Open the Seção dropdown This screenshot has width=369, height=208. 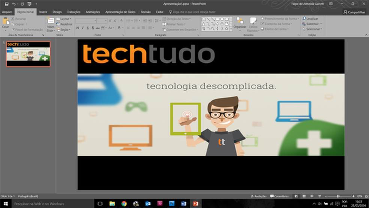[64, 30]
